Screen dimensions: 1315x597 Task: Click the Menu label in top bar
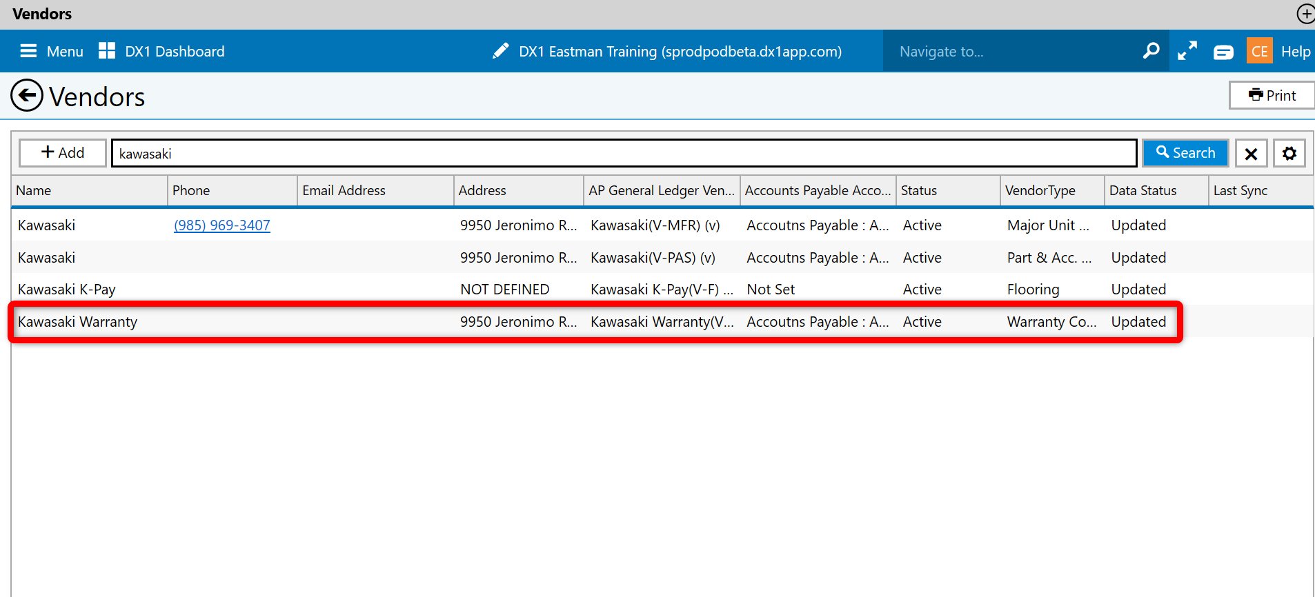tap(65, 52)
